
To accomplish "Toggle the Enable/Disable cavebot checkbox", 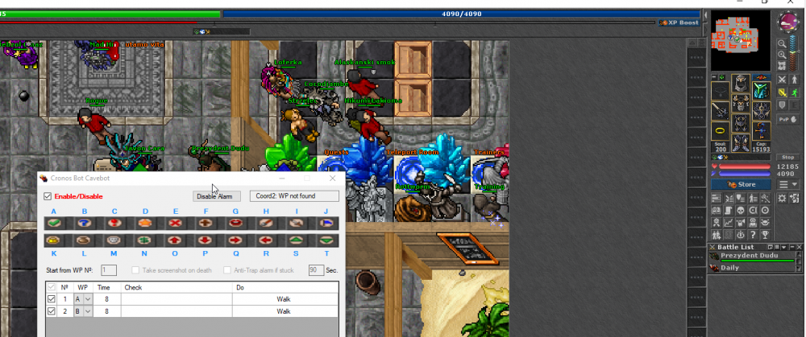I will [x=48, y=196].
